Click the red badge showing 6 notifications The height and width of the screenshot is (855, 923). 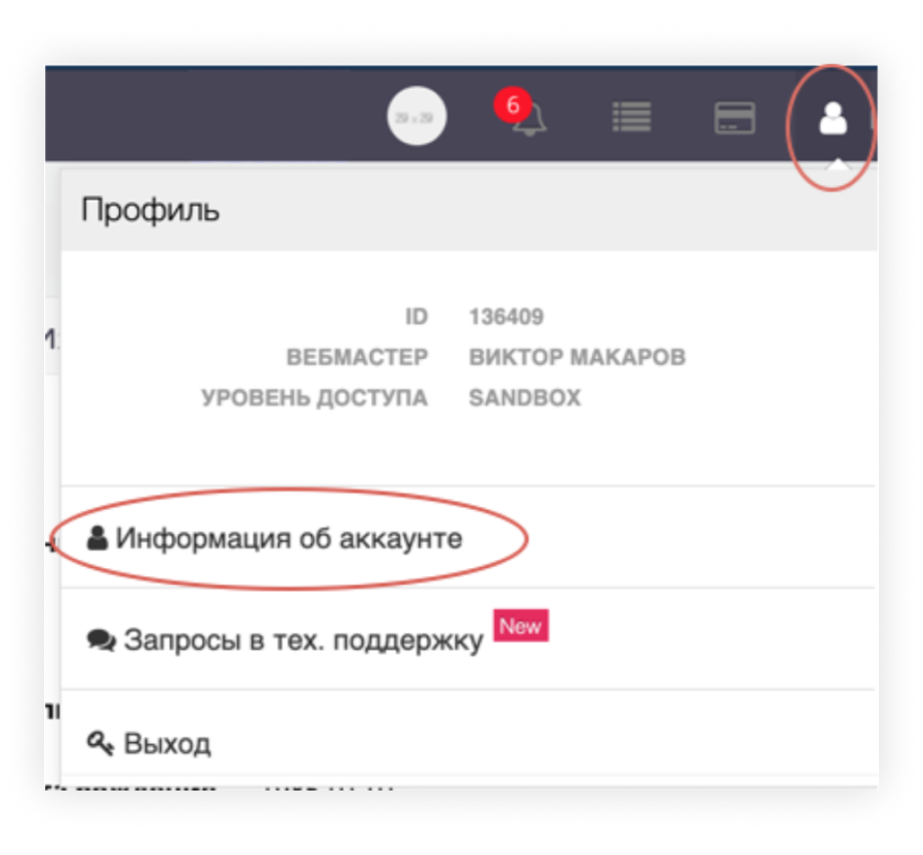512,106
